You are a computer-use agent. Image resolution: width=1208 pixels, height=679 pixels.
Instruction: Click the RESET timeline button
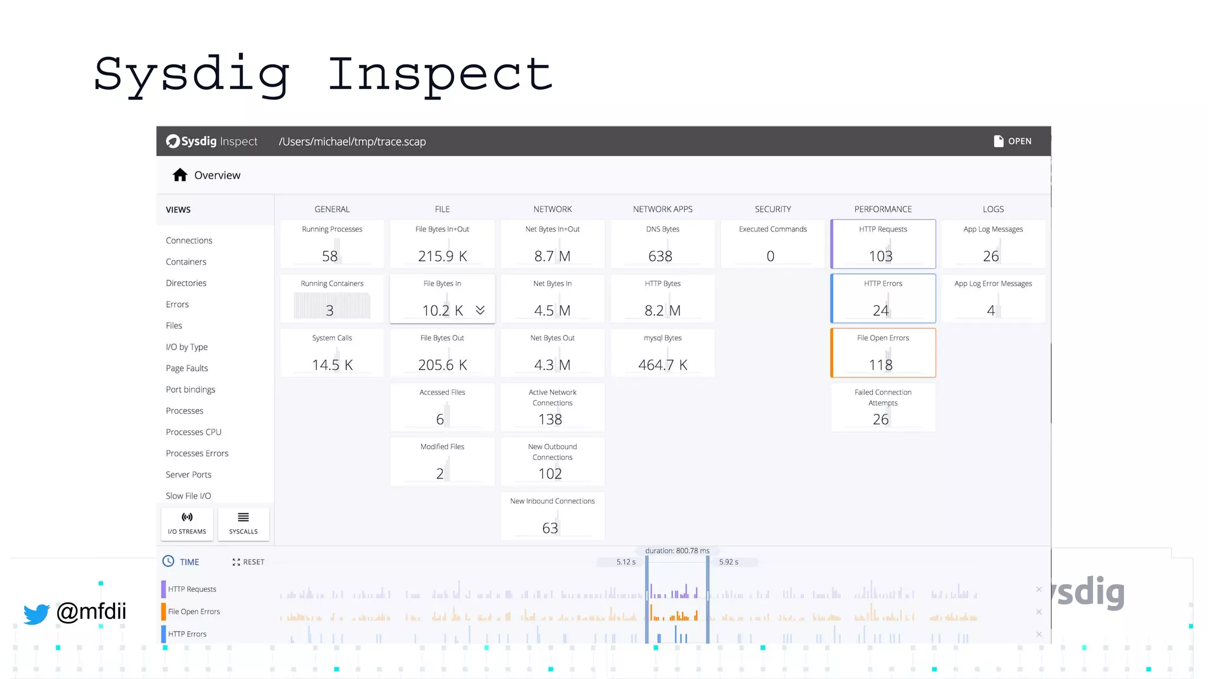[248, 562]
